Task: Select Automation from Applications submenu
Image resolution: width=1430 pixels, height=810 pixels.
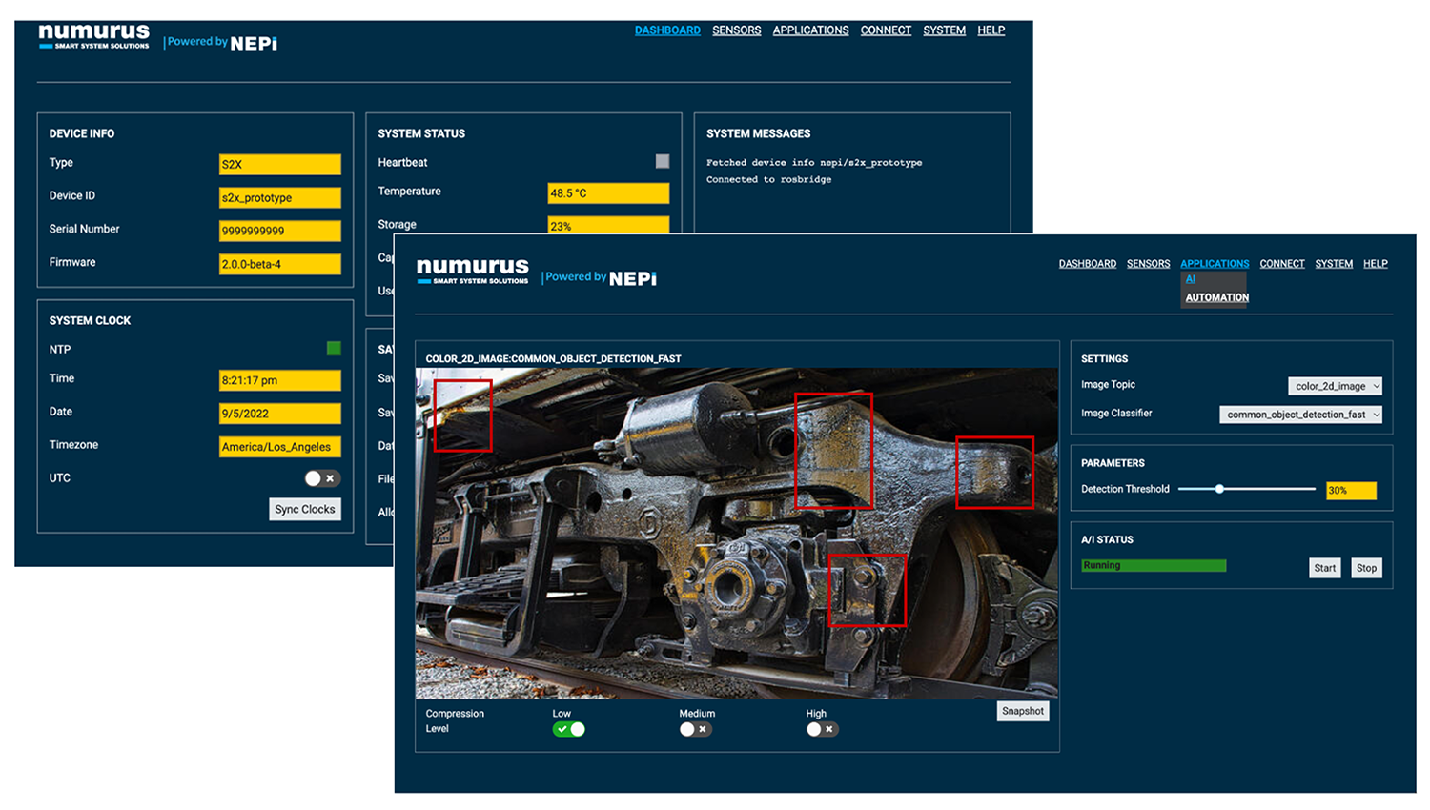Action: pyautogui.click(x=1216, y=297)
